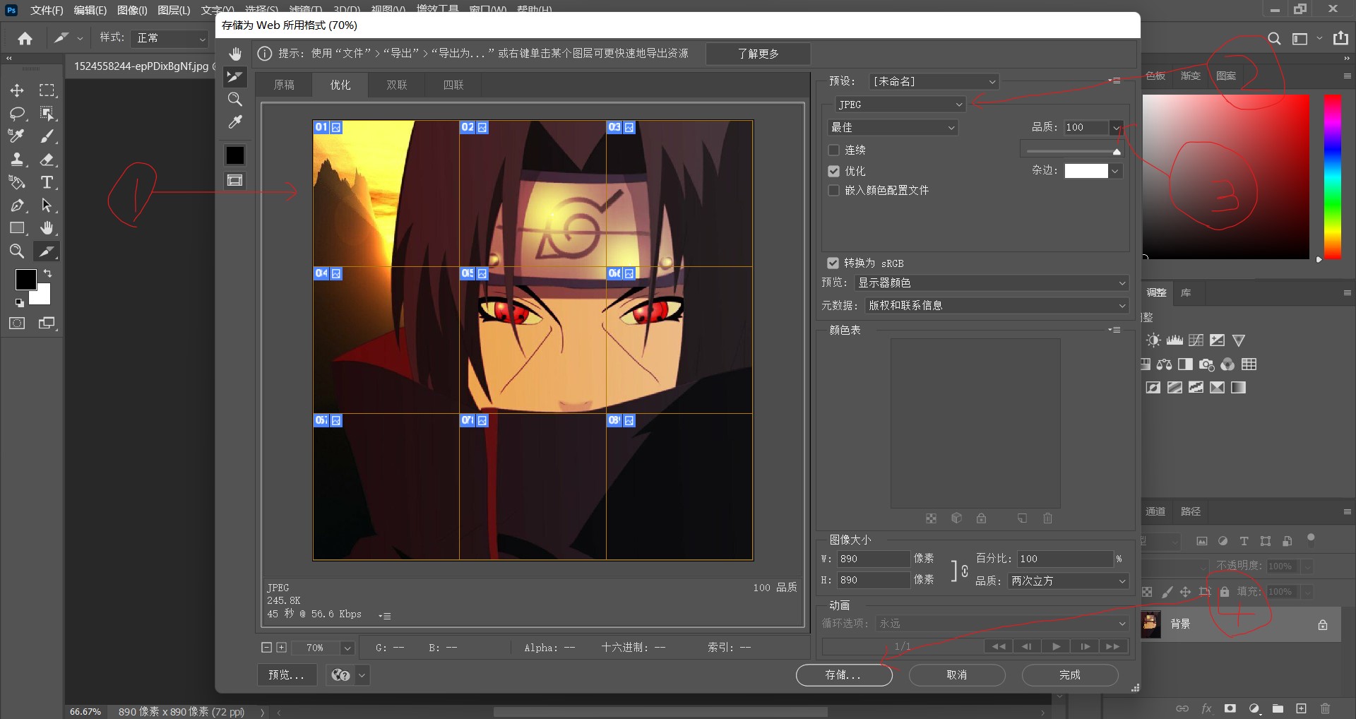The image size is (1356, 719).
Task: Toggle the width-height constrain link icon
Action: click(965, 570)
